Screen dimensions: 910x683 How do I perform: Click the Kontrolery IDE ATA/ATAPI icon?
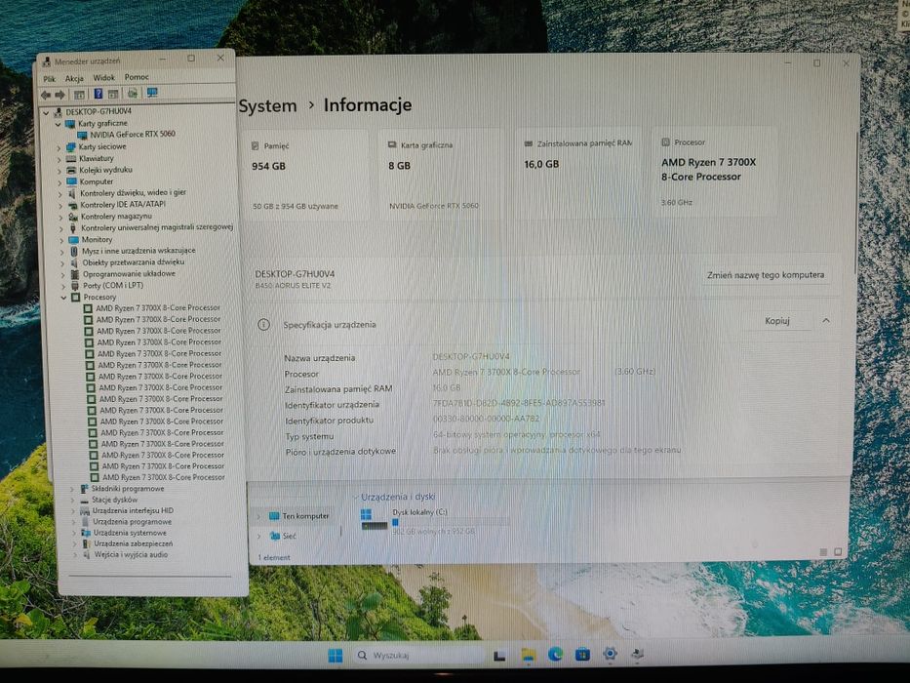(72, 205)
